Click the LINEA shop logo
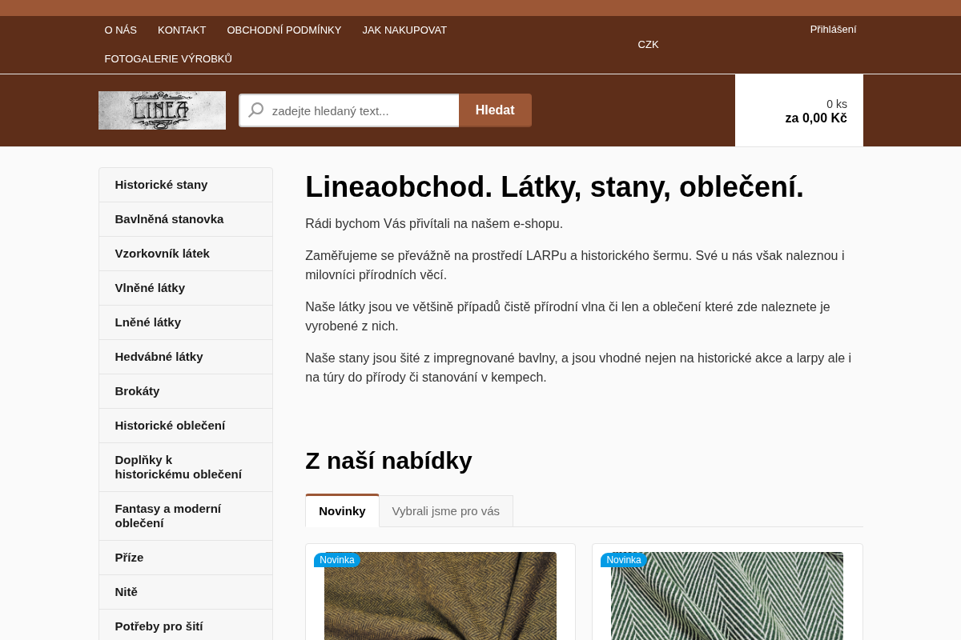 pyautogui.click(x=162, y=110)
